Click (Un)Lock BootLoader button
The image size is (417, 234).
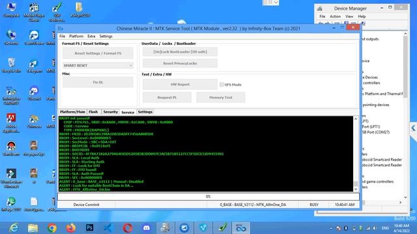point(180,52)
